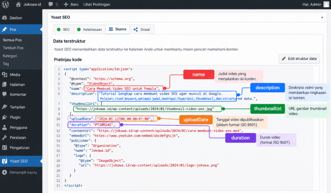Click the green Keterbacaan score dot
331x193 pixels.
tap(79, 30)
